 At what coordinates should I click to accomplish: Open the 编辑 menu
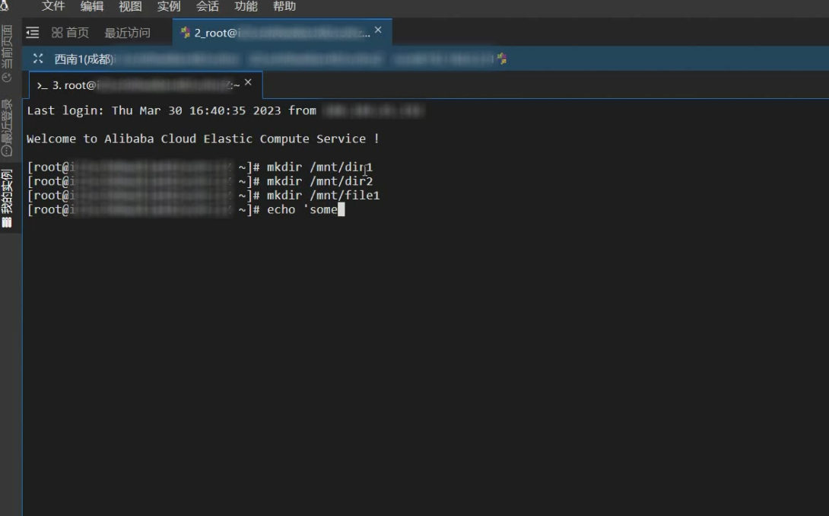coord(91,6)
